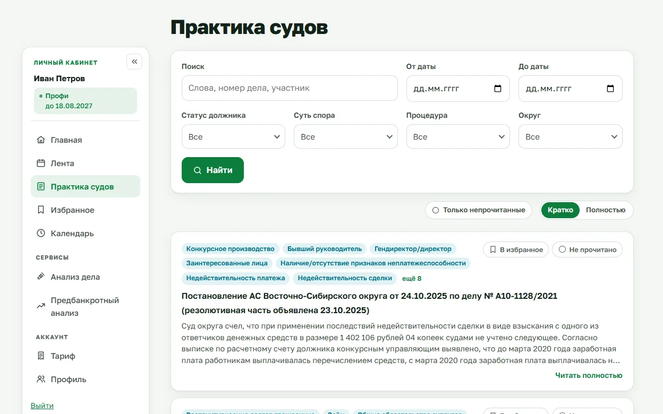Show 8 more tags via ещё 8
This screenshot has width=663, height=414.
coord(412,278)
